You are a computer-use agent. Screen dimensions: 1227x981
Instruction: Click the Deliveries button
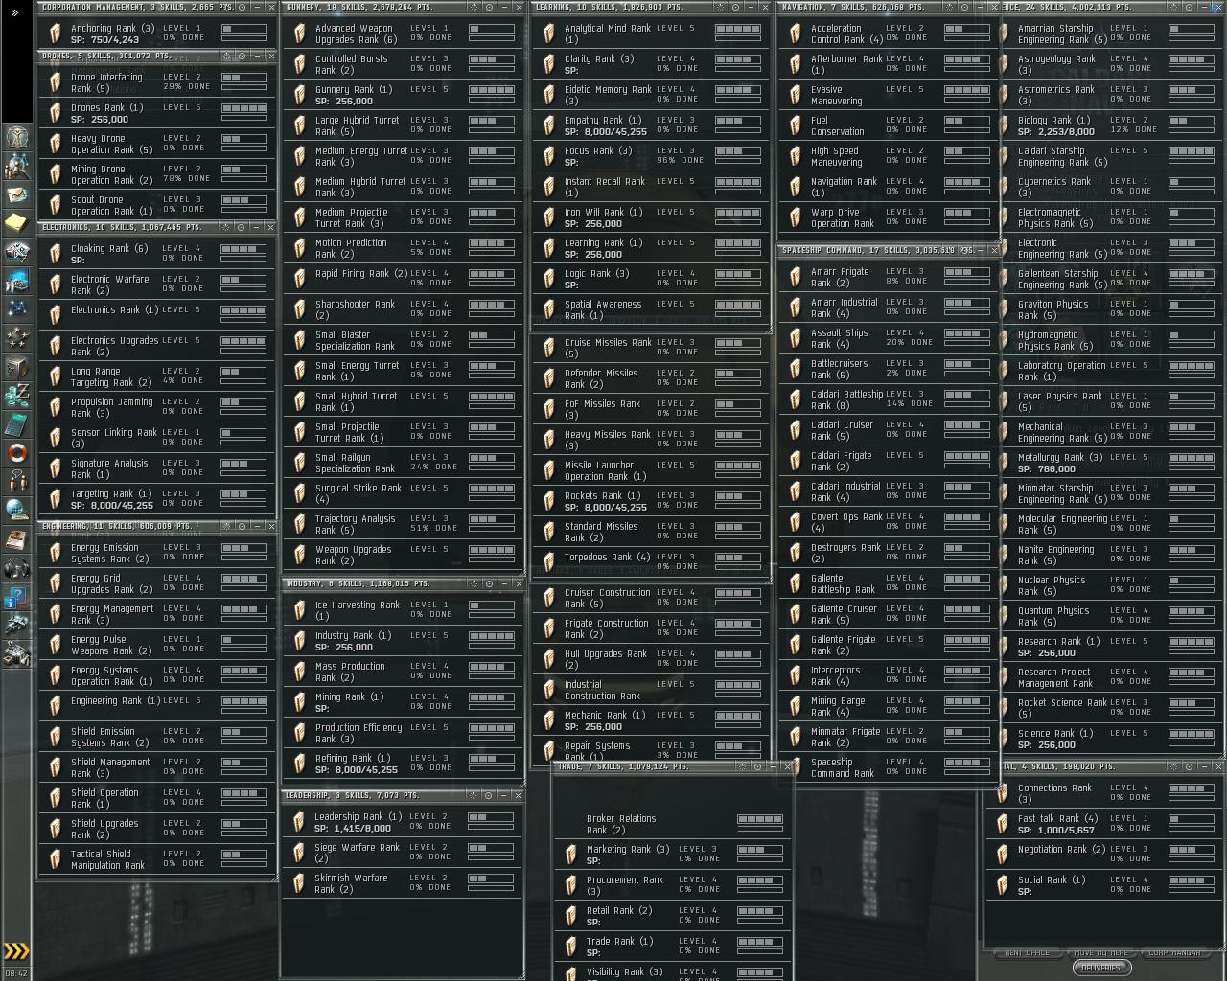pos(1100,968)
